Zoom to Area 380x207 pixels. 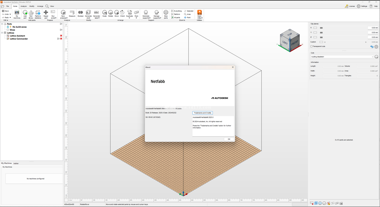coord(187,14)
